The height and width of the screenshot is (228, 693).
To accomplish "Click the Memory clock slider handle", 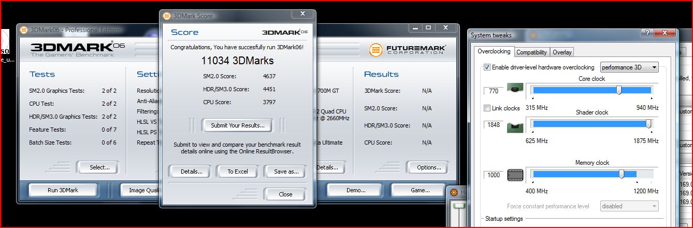I will click(x=622, y=174).
